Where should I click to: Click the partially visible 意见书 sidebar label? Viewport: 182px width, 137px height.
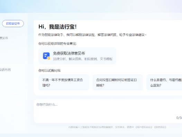(4, 38)
